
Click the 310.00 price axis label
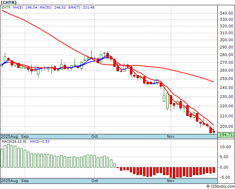pos(226,33)
